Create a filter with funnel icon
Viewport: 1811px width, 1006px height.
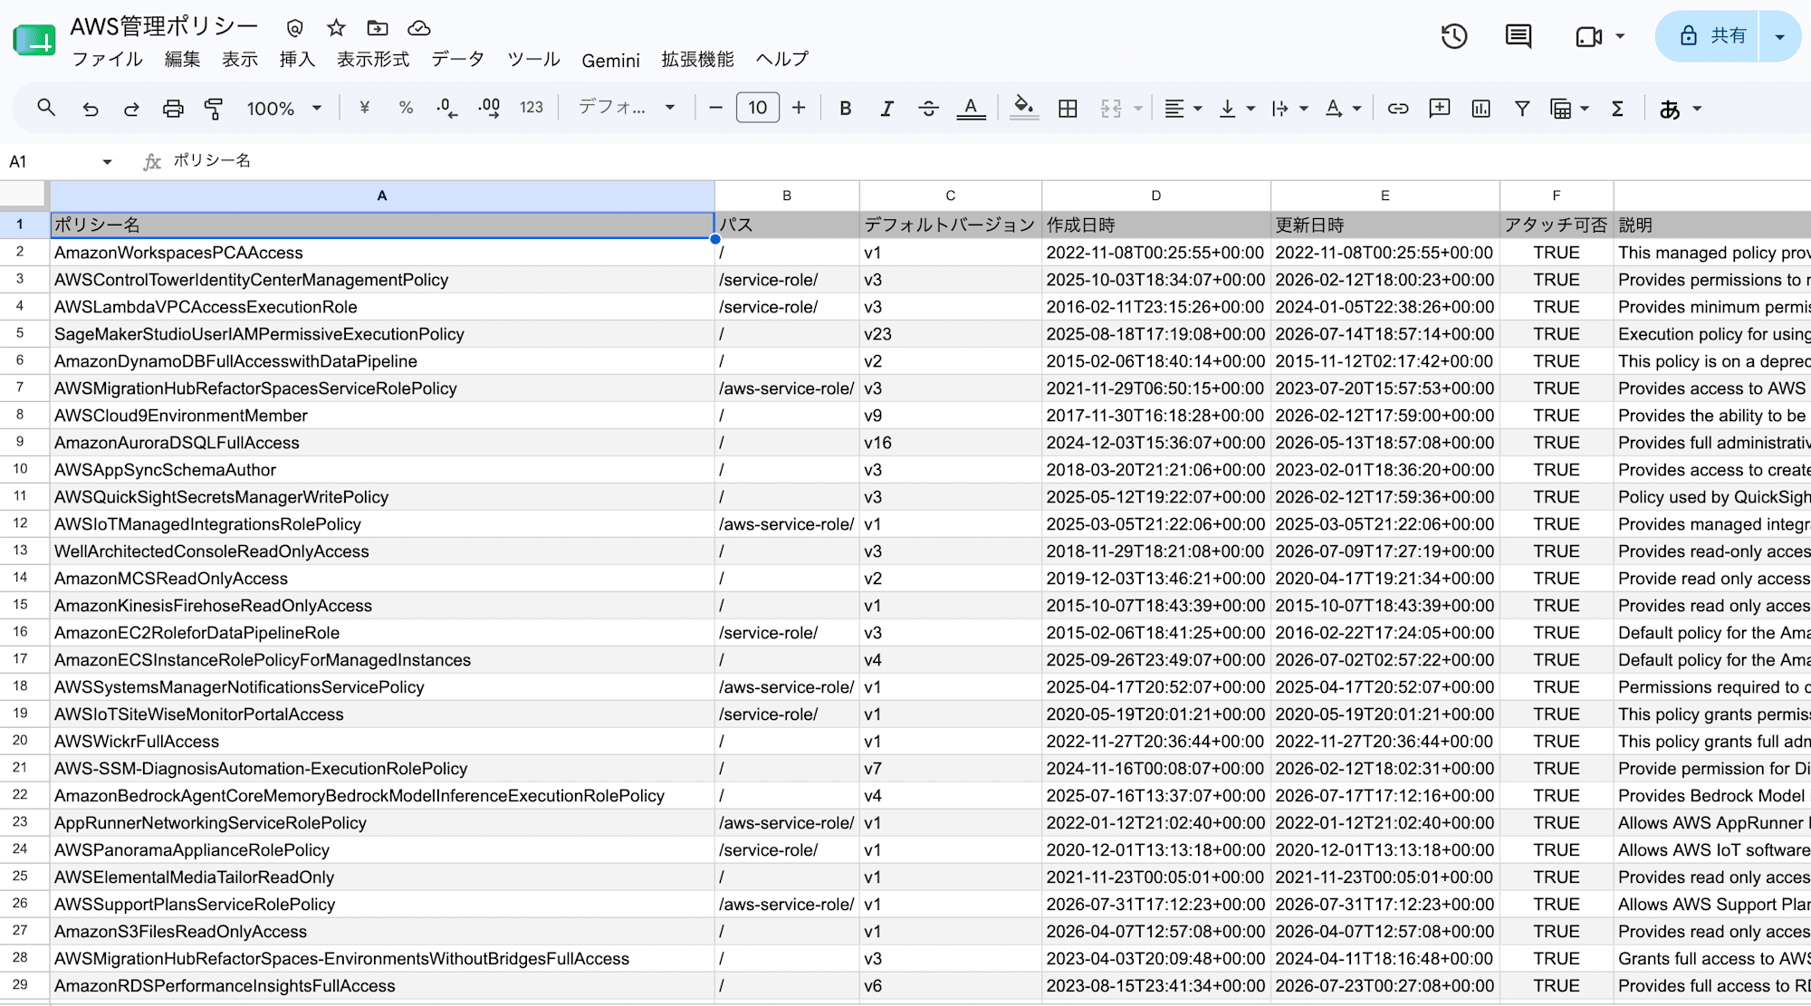click(1522, 109)
